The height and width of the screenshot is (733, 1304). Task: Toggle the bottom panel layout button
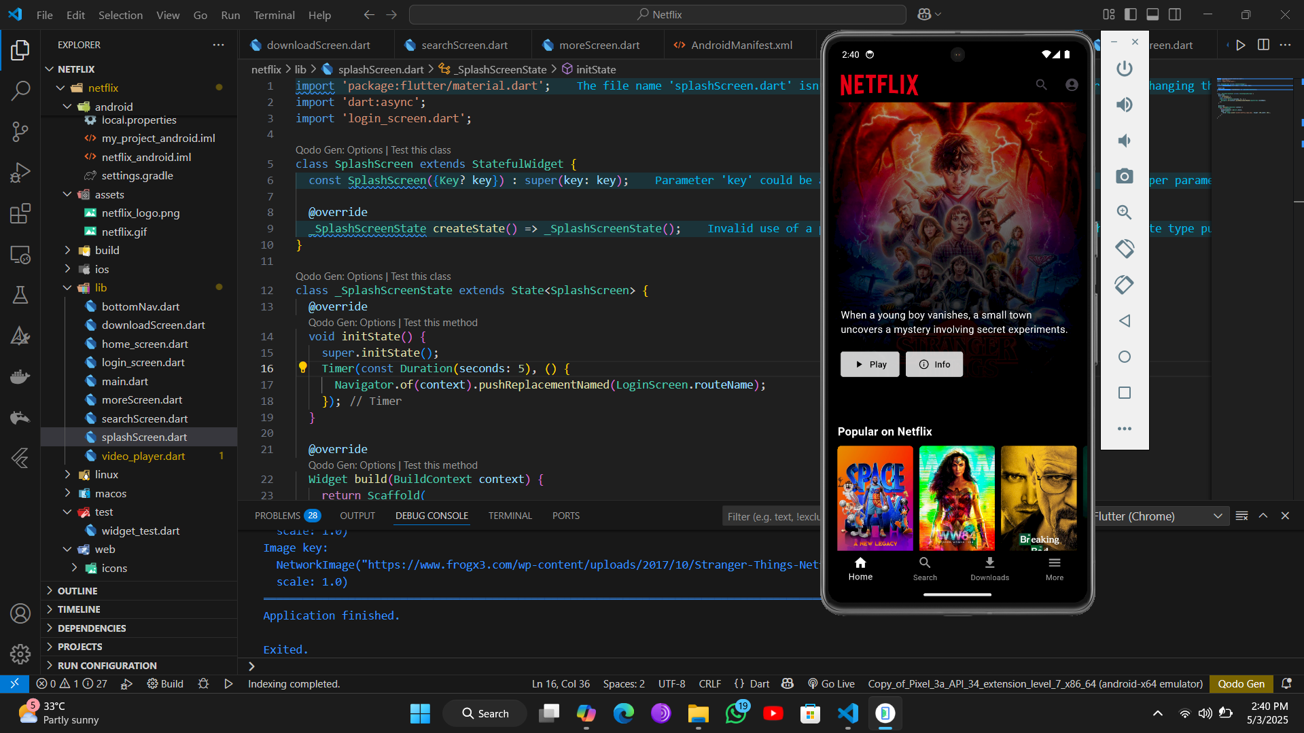point(1152,14)
